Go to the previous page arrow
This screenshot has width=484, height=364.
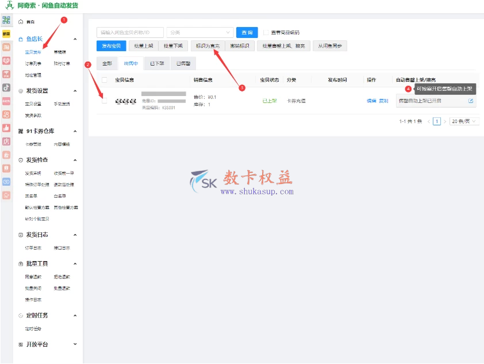tap(428, 122)
